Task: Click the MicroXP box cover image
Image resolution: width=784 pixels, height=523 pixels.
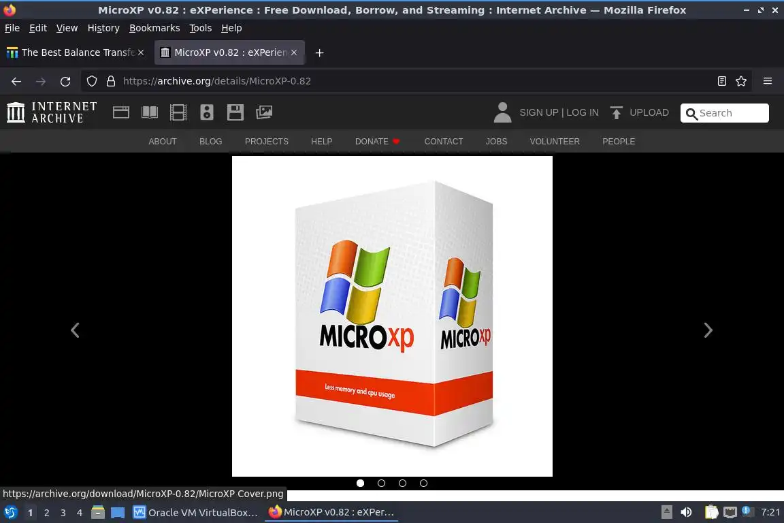Action: coord(392,316)
